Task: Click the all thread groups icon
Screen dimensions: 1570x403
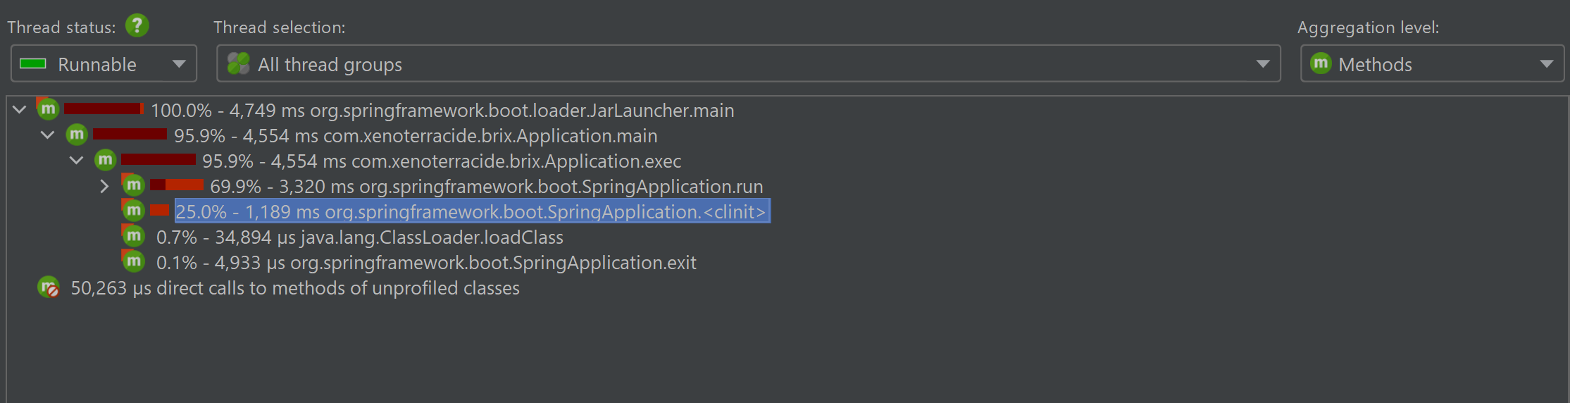Action: 238,63
